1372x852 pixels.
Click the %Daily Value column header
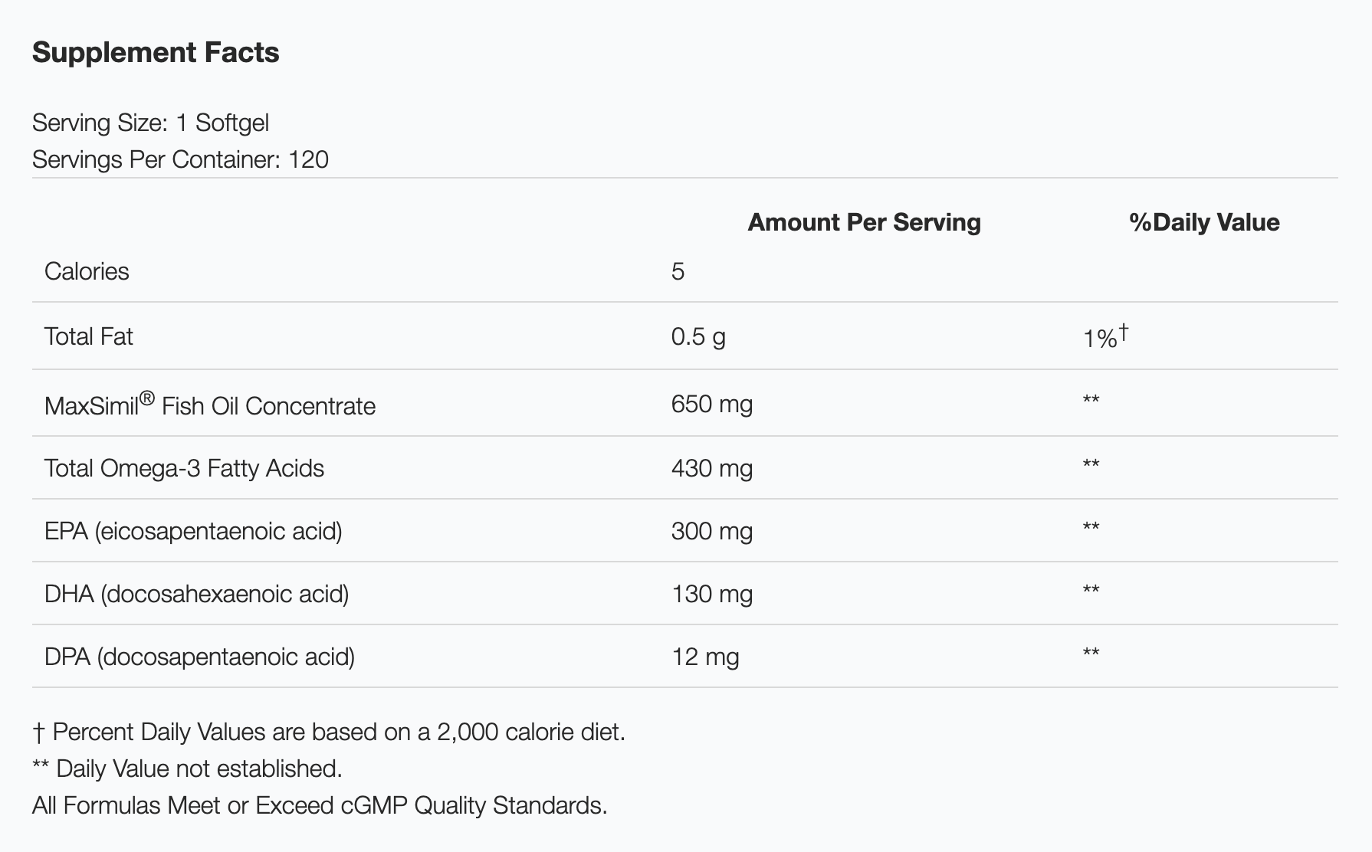[x=1204, y=222]
